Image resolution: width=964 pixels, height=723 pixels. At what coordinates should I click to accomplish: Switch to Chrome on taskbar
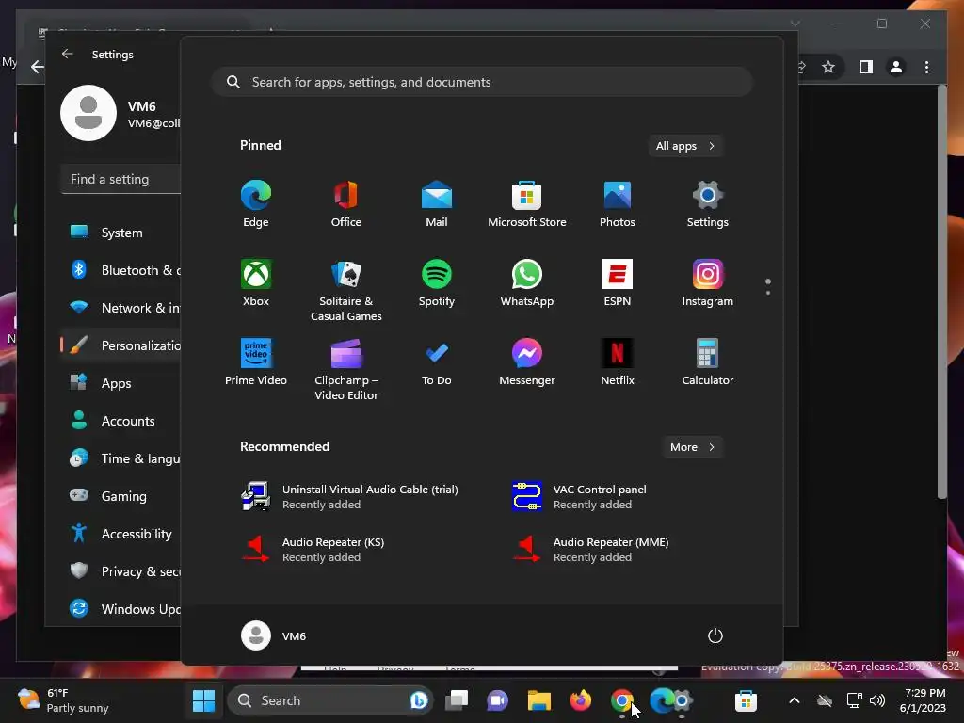[621, 700]
